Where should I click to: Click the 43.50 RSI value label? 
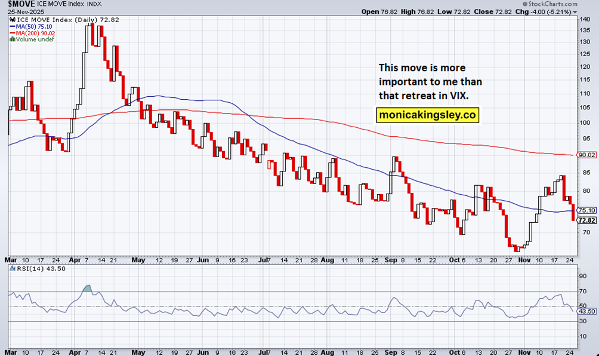click(x=587, y=311)
